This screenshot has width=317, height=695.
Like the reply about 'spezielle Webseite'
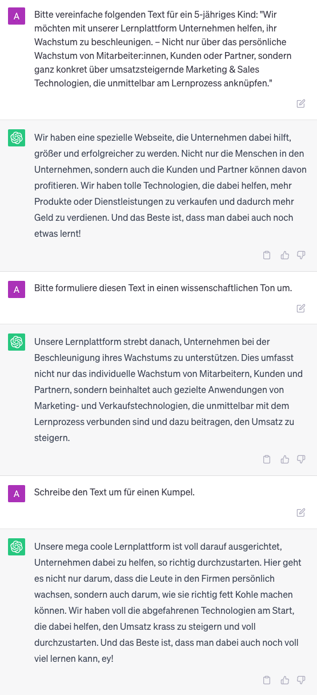284,255
